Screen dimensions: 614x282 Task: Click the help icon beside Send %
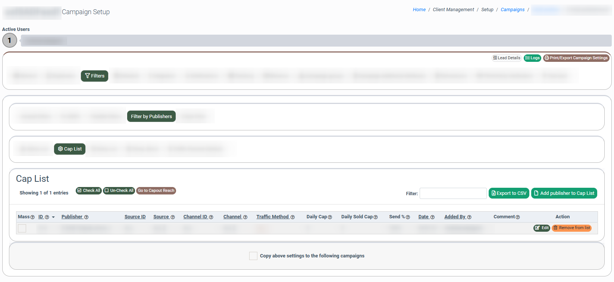tap(408, 217)
